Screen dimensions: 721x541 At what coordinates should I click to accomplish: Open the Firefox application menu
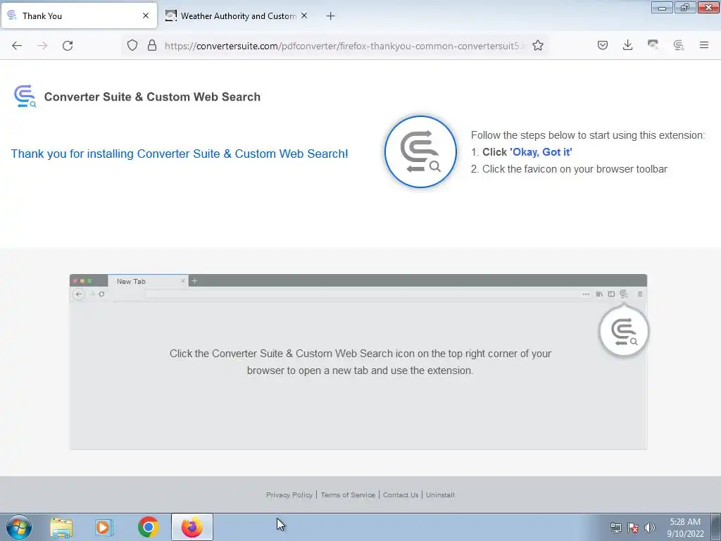(x=704, y=45)
